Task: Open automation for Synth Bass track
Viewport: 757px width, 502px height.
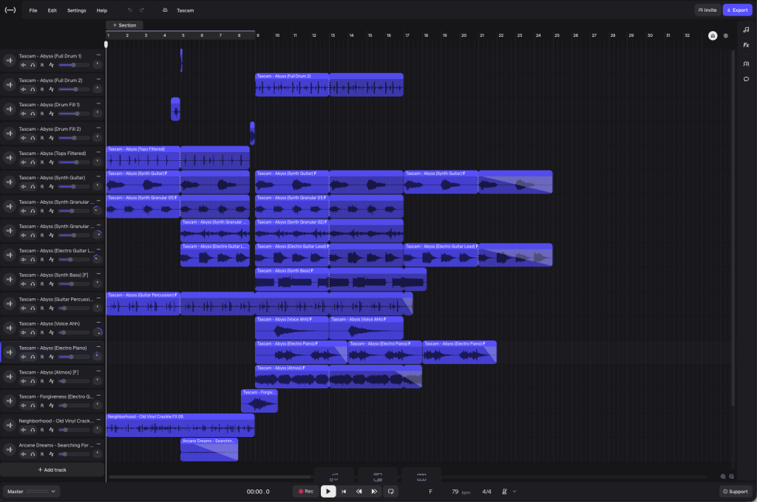Action: click(51, 284)
